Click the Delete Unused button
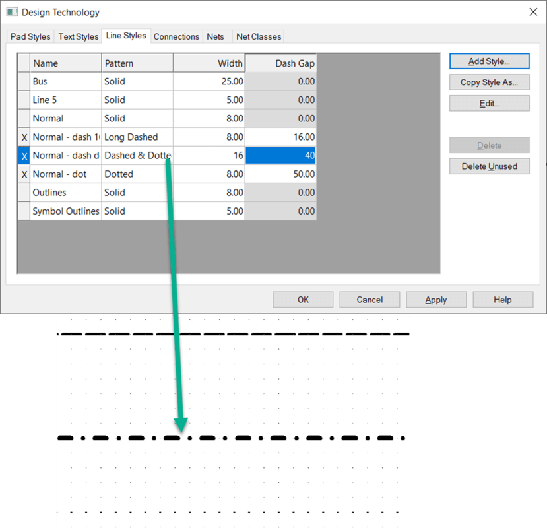547x528 pixels. pyautogui.click(x=489, y=166)
